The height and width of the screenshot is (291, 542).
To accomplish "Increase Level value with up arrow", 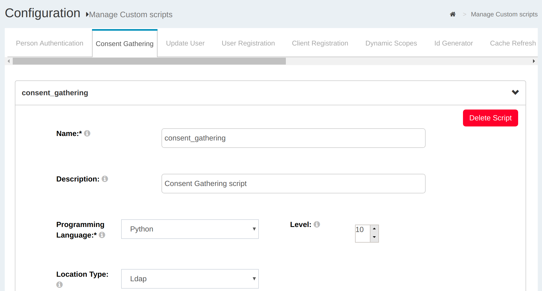I will point(374,229).
